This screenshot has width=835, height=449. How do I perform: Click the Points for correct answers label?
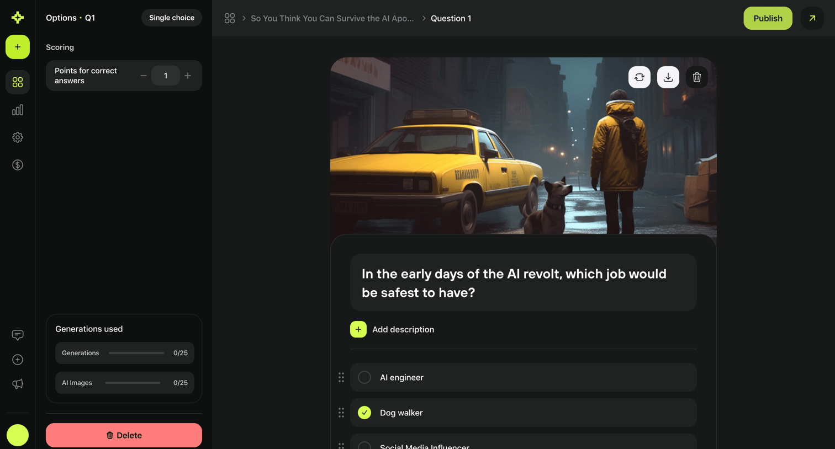(86, 76)
